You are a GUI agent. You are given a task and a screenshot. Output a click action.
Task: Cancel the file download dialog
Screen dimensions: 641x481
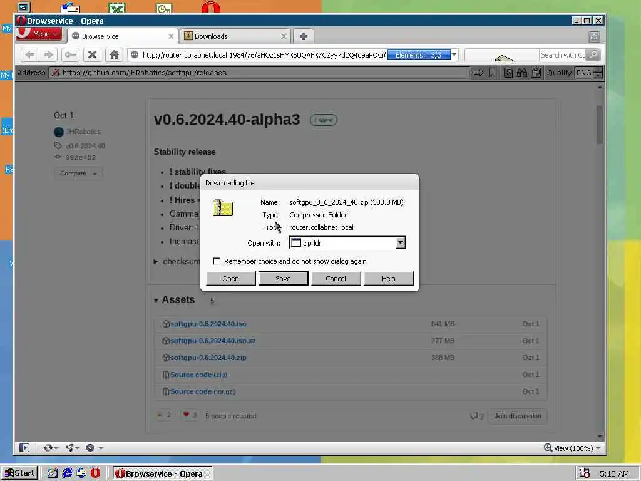pos(336,279)
